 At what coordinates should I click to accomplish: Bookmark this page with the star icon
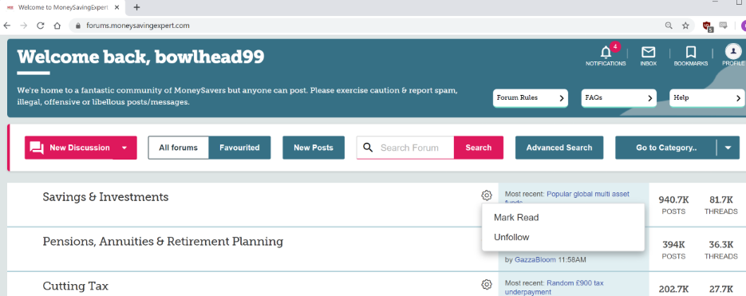click(685, 26)
